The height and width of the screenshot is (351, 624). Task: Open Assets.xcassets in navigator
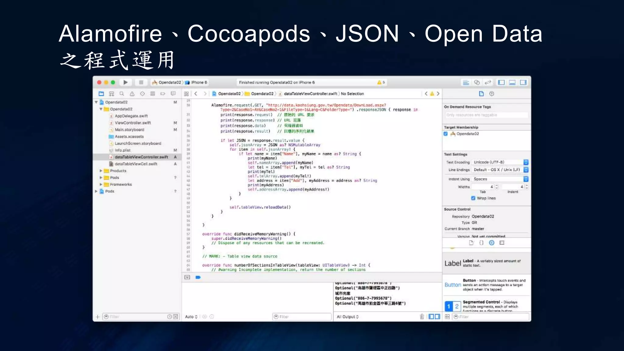129,136
